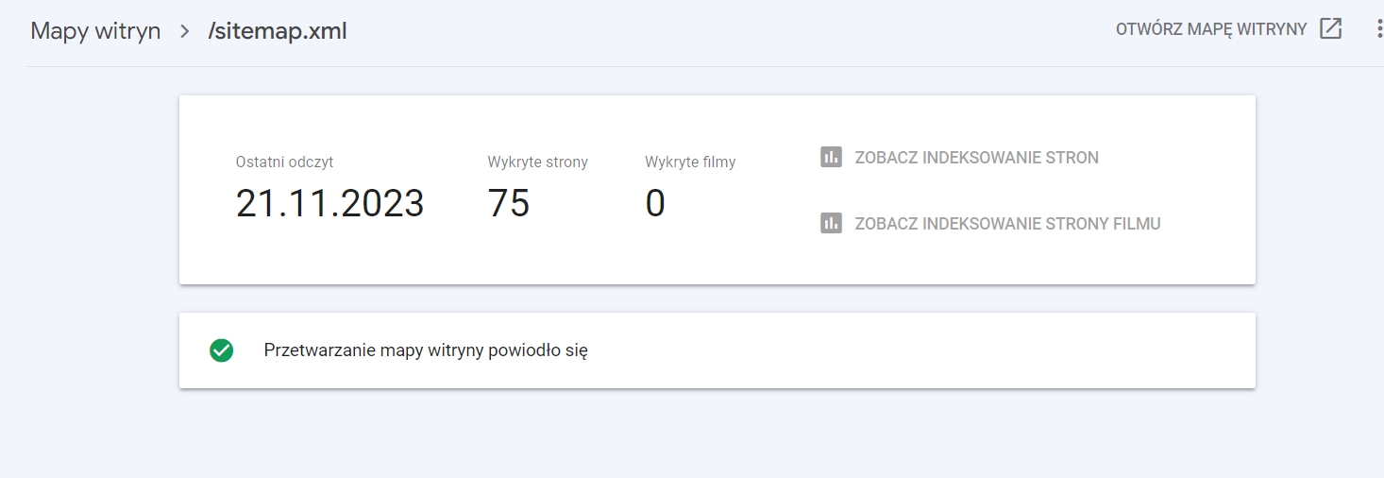
Task: Click the Wykryte filmy label
Action: coord(690,162)
